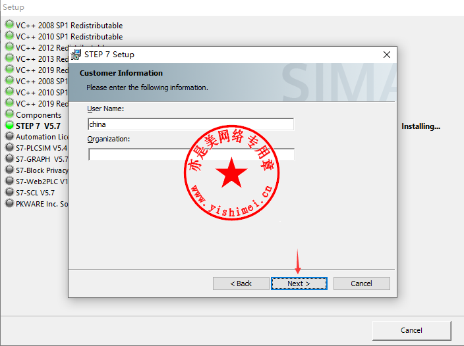Click status icon for VC++ 2010 SP1 Redistributable
The image size is (464, 346).
pos(9,36)
